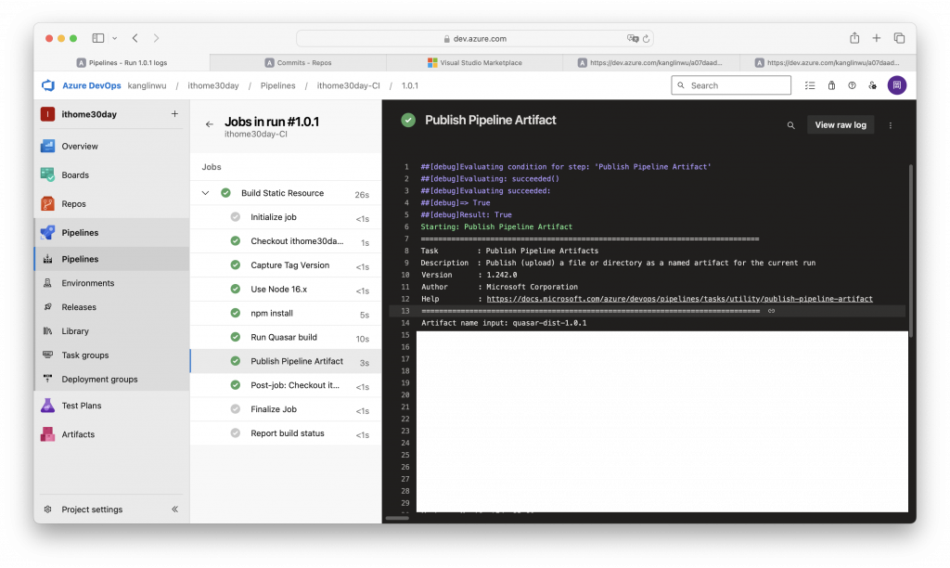Open the purple user avatar menu
This screenshot has height=568, width=950.
point(897,85)
